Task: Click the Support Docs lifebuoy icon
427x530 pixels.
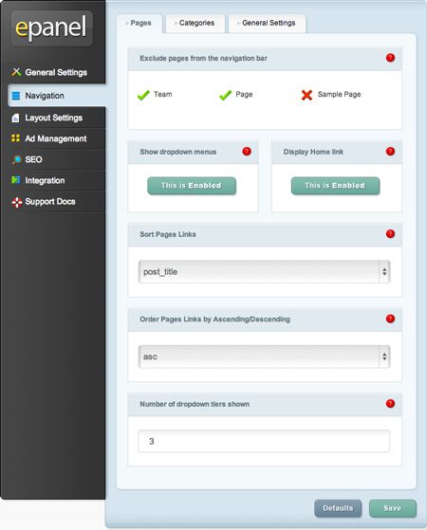Action: [16, 202]
